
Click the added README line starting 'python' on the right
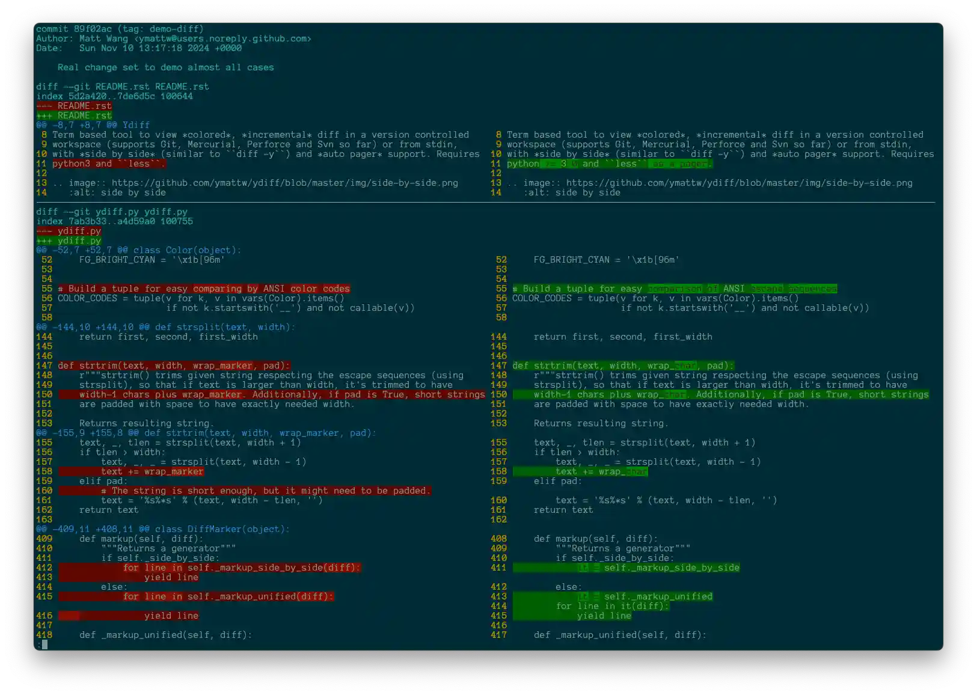click(610, 164)
